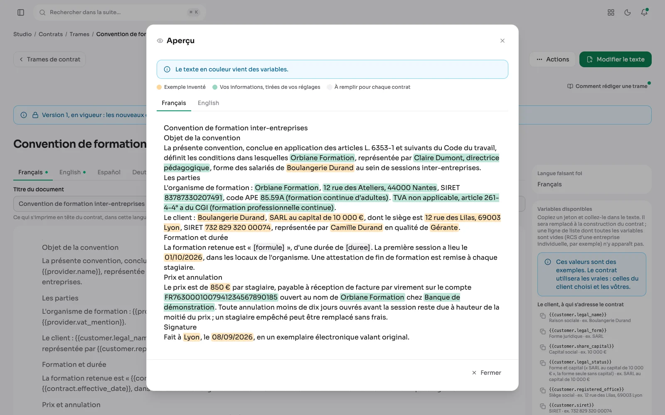This screenshot has width=665, height=415.
Task: Click the Langue faisant foi Français value
Action: click(549, 184)
